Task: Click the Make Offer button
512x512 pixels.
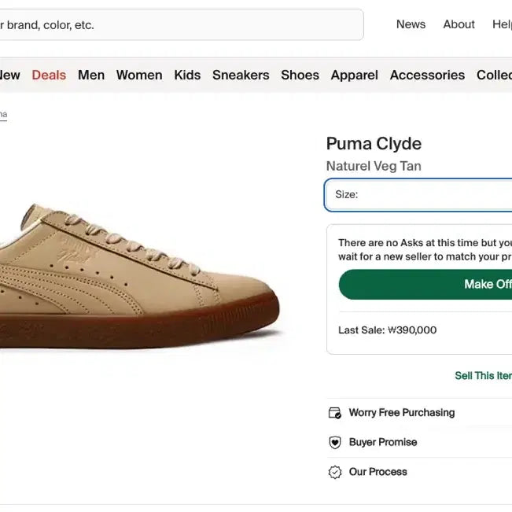Action: [425, 284]
